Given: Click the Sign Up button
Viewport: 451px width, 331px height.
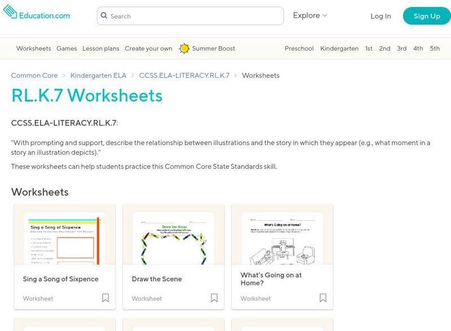Looking at the screenshot, I should [x=427, y=16].
